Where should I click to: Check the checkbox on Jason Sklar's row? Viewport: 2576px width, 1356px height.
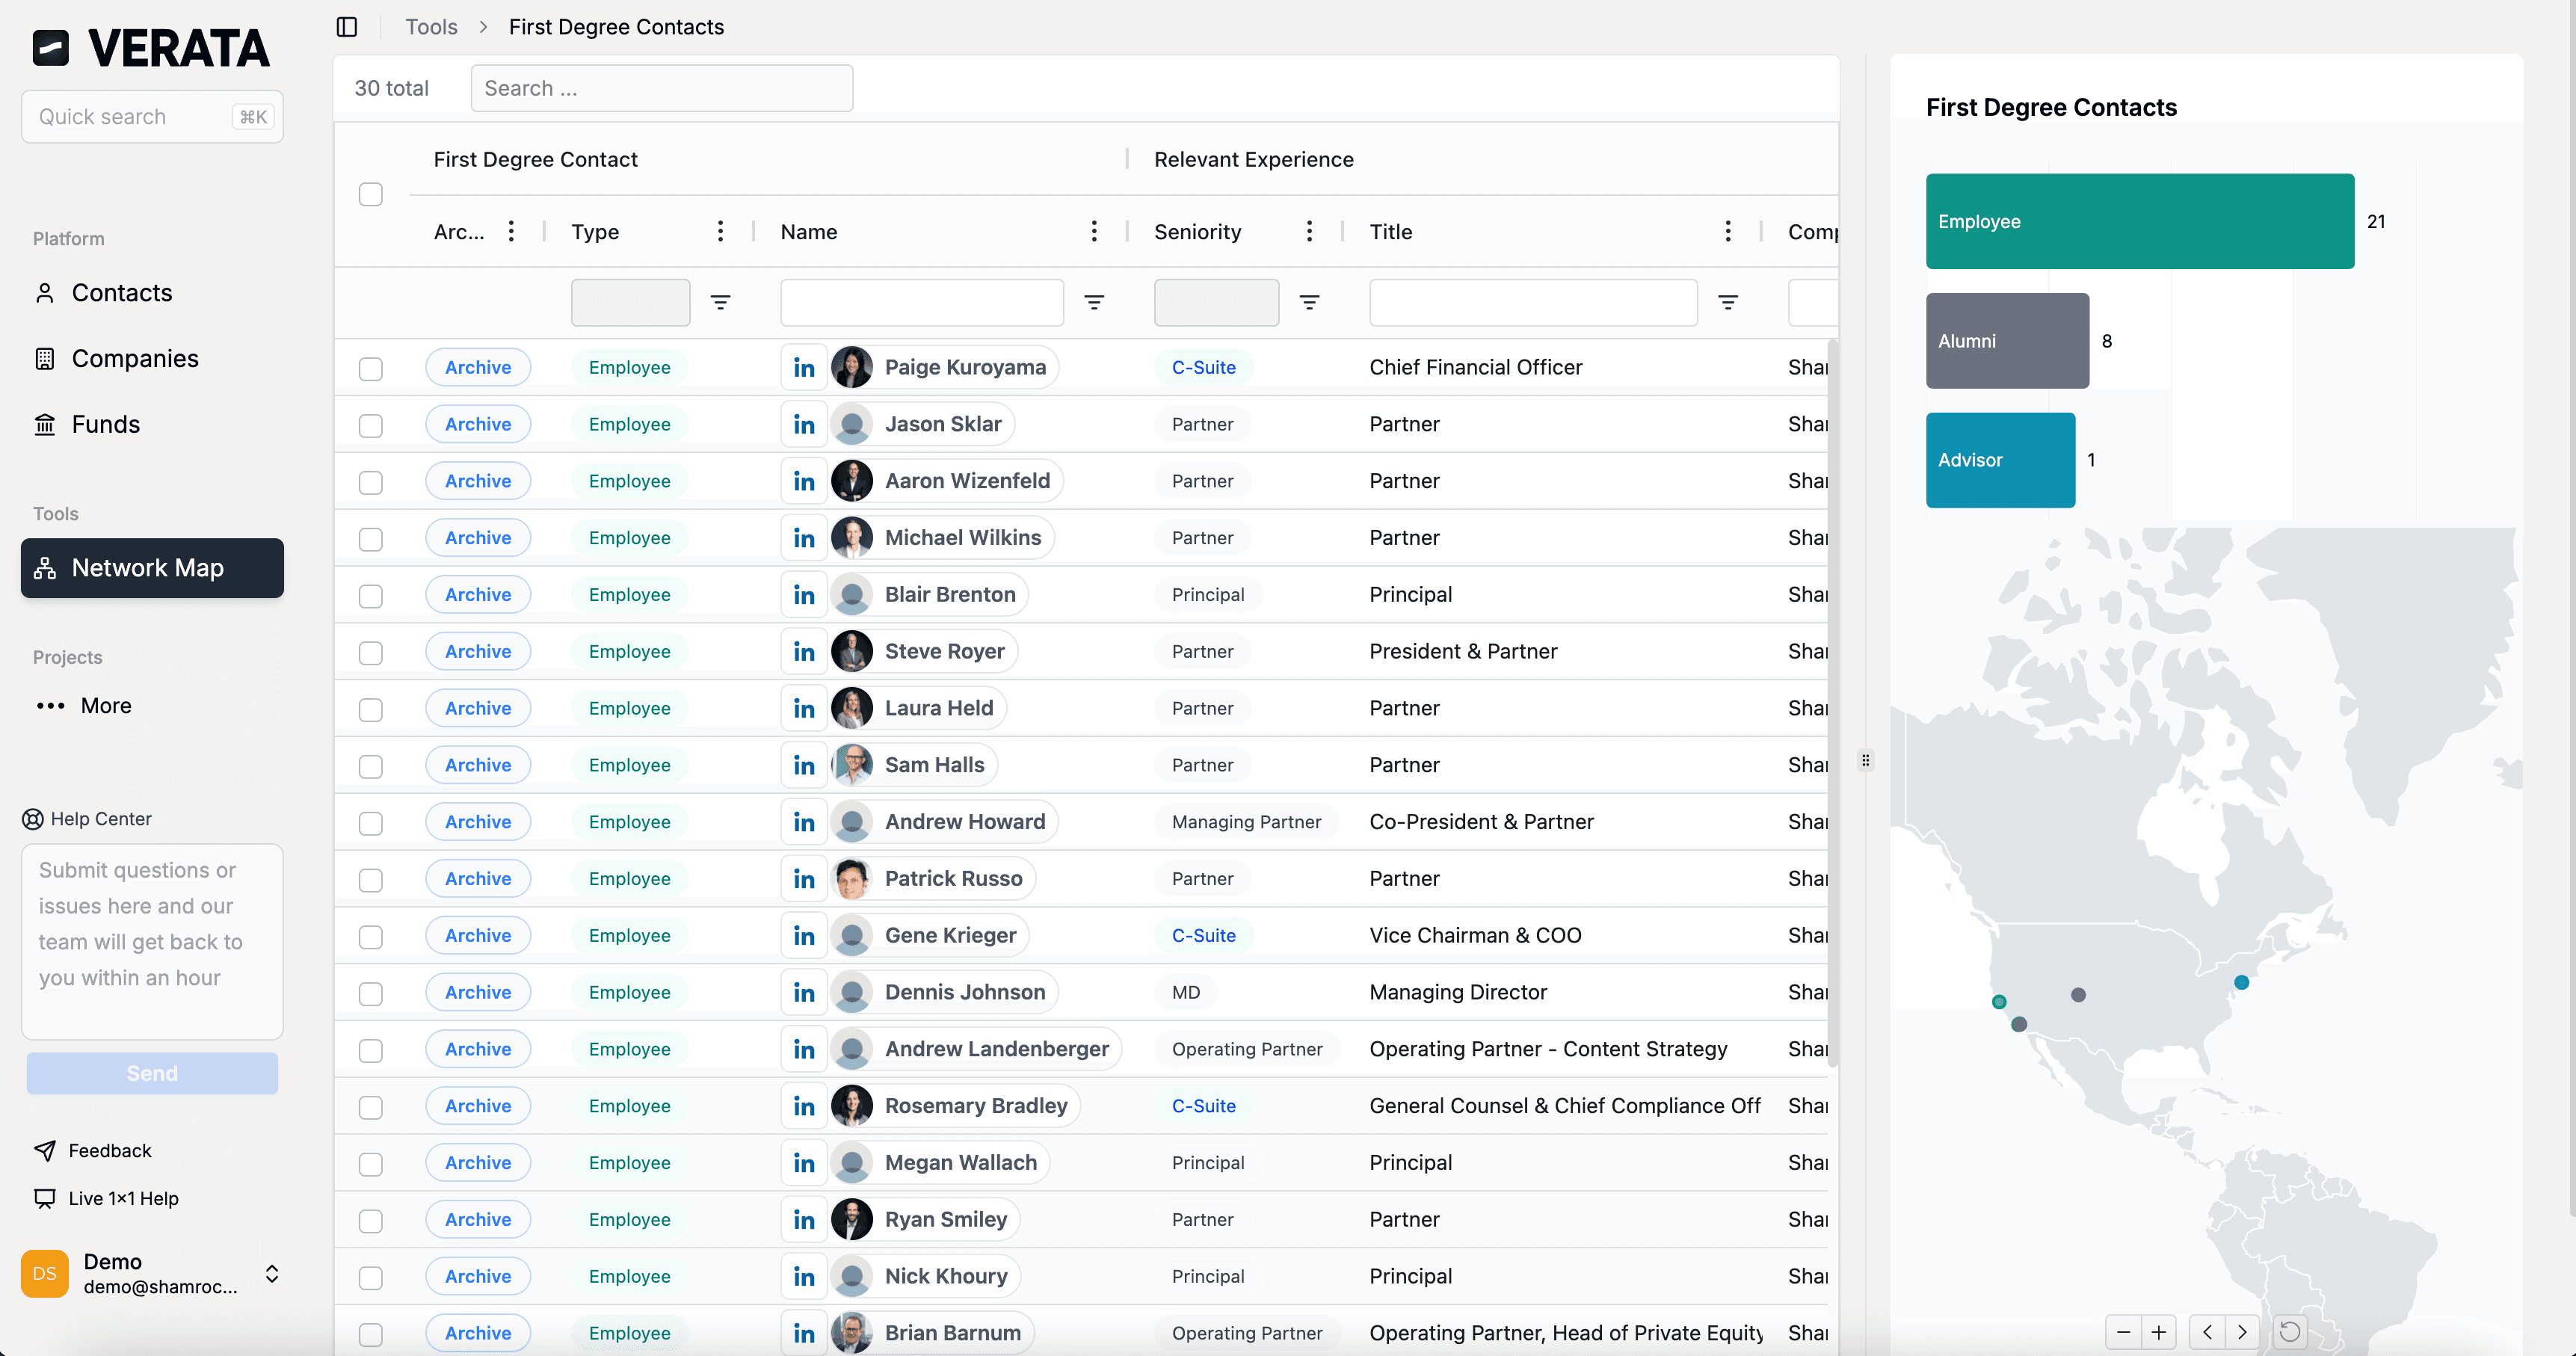tap(370, 425)
